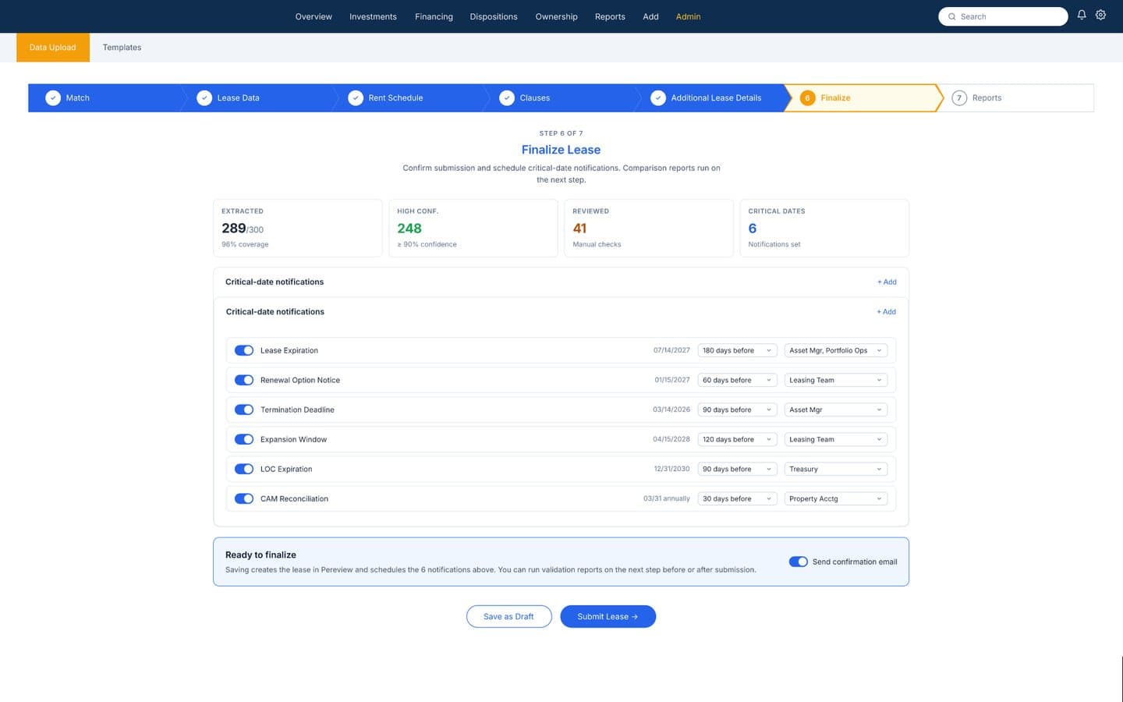Click the Extracted count 289
Viewport: 1123px width, 702px height.
(233, 229)
